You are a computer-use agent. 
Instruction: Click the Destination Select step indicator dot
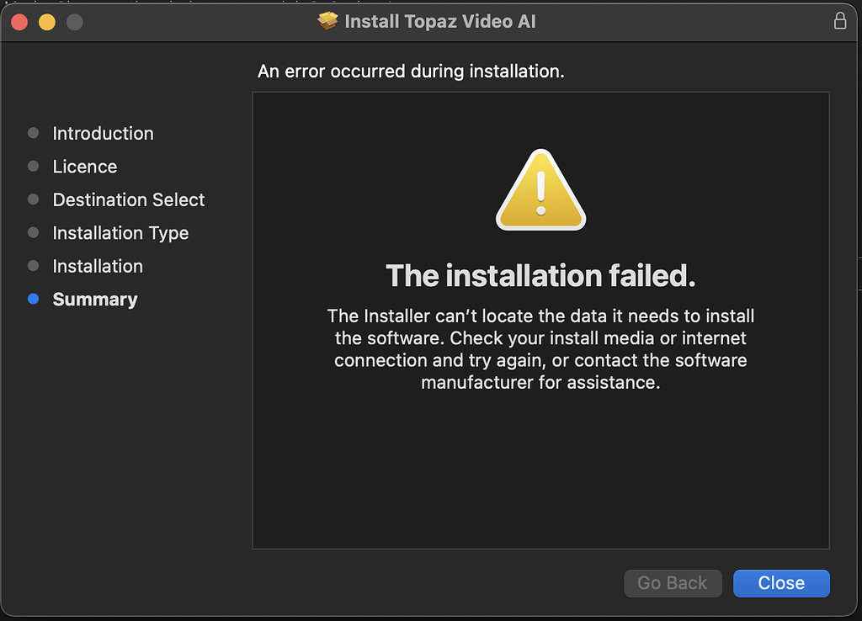33,199
